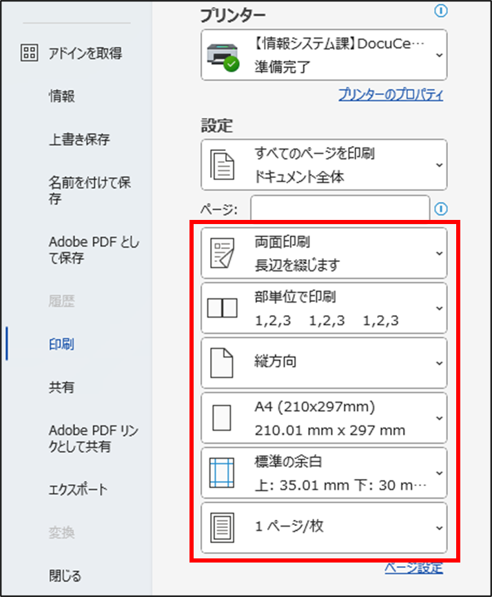Viewport: 492px width, 597px height.
Task: Open the すべてのページを印刷 dropdown
Action: 324,165
